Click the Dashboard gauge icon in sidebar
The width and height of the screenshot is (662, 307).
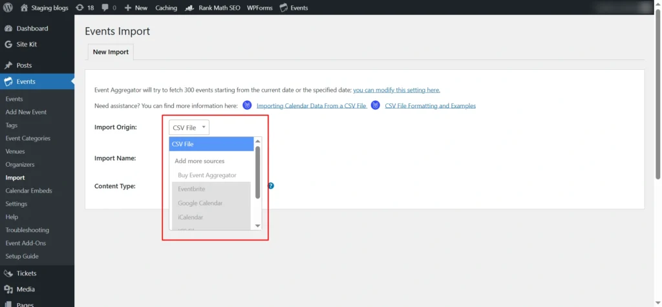[x=8, y=28]
